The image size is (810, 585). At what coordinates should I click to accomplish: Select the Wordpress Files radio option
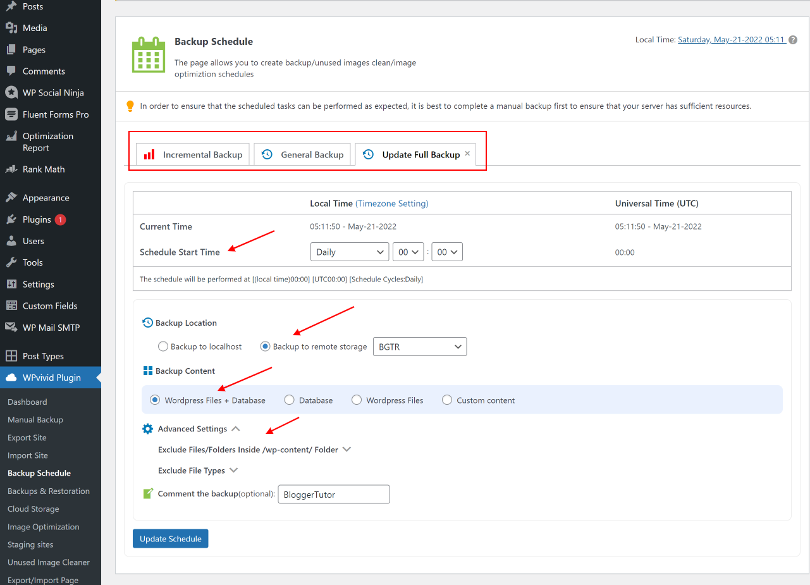pos(357,400)
